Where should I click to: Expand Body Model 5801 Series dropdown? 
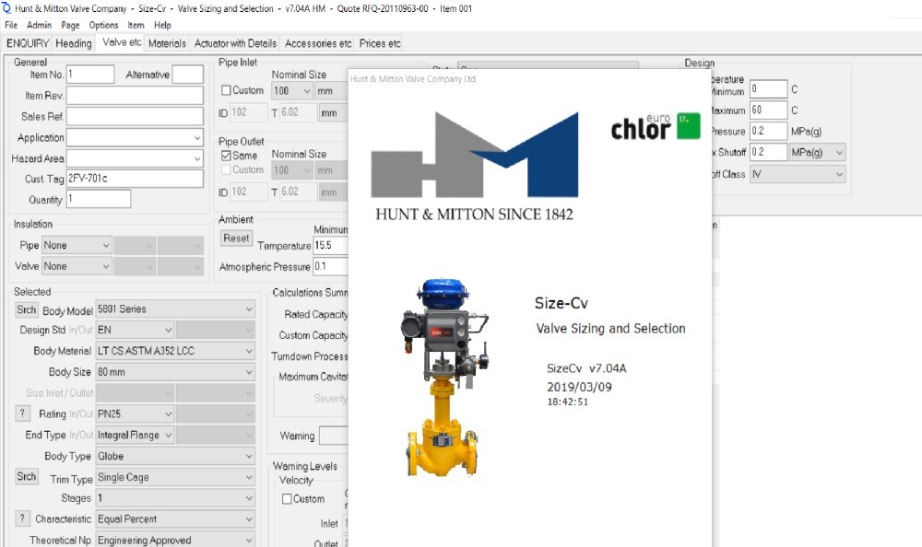click(x=175, y=309)
